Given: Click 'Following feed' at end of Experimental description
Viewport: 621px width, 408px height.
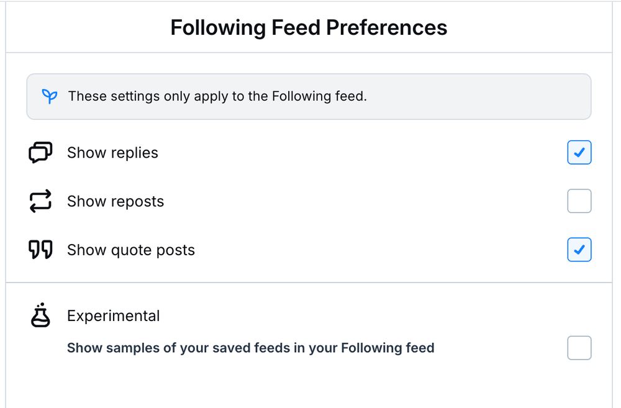Looking at the screenshot, I should point(388,348).
